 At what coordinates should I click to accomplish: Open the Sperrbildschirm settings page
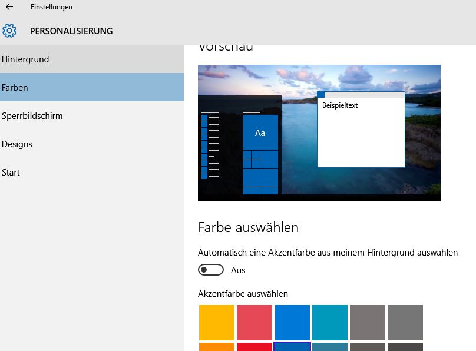92,115
